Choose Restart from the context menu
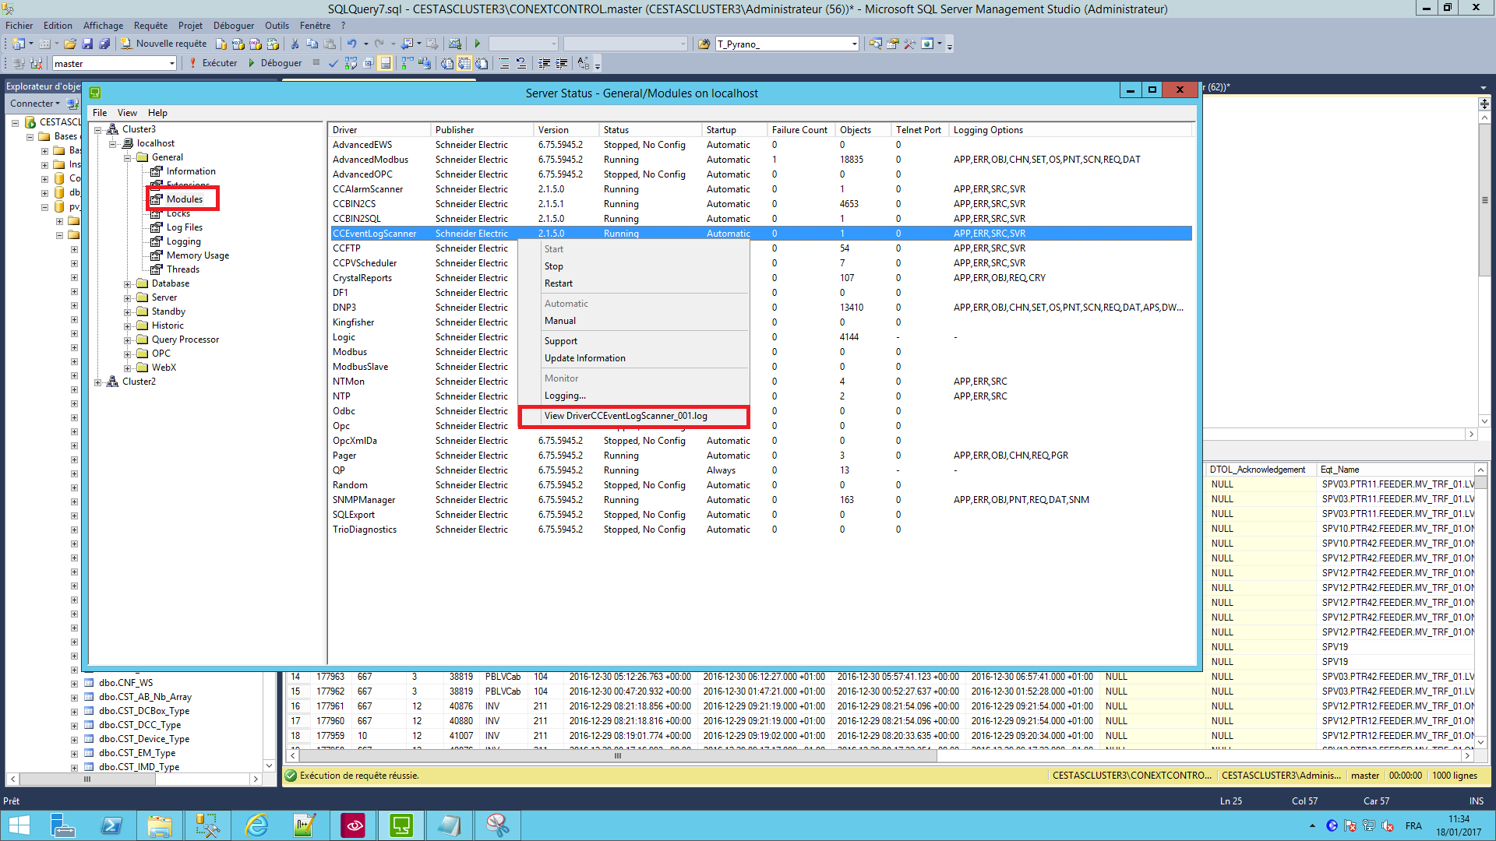The width and height of the screenshot is (1496, 841). point(559,283)
